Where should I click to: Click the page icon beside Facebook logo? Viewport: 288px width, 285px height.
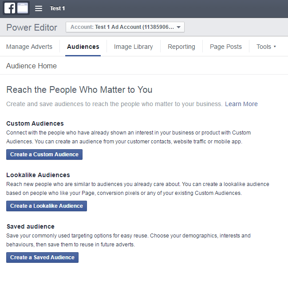23,8
